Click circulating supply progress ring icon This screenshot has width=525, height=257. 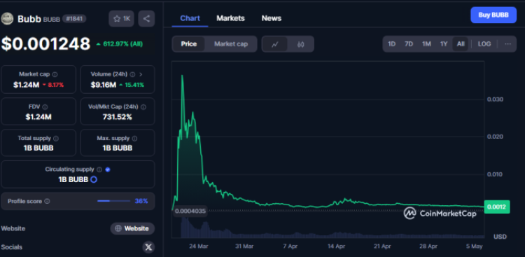94,179
